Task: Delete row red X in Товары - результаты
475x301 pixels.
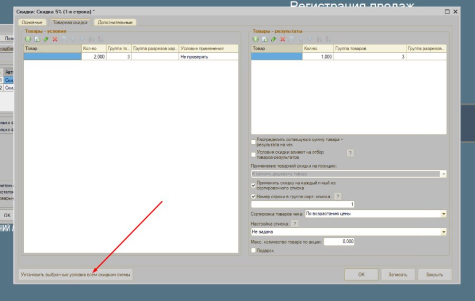Action: point(283,40)
